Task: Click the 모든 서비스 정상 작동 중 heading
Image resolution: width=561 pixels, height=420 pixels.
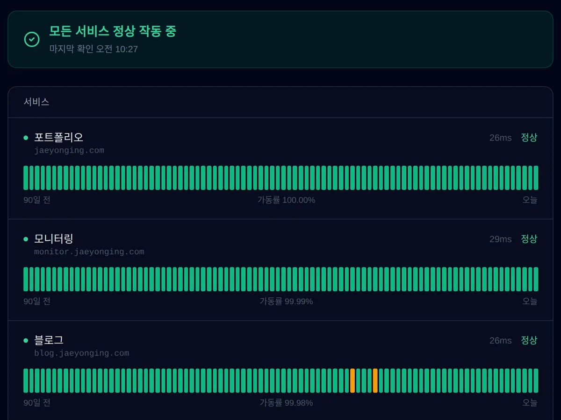Action: tap(113, 31)
